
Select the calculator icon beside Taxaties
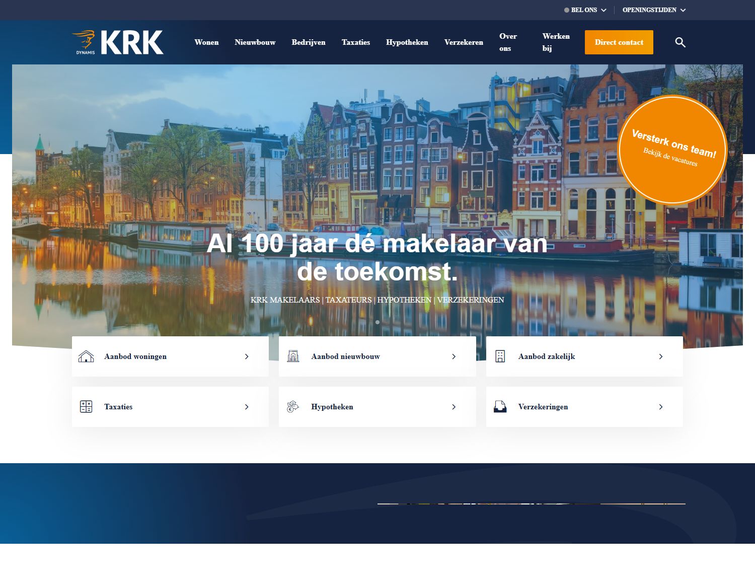[x=87, y=407]
